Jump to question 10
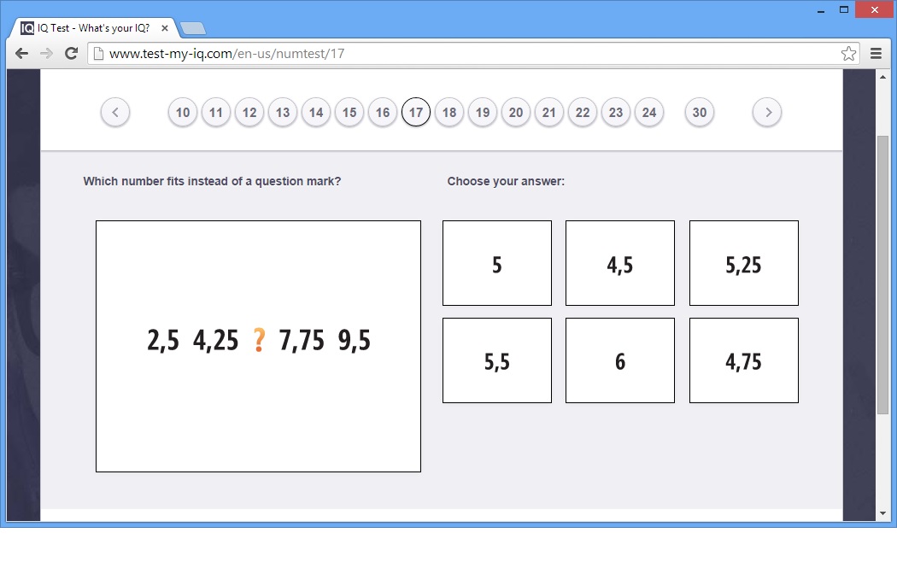This screenshot has height=574, width=897. [183, 112]
